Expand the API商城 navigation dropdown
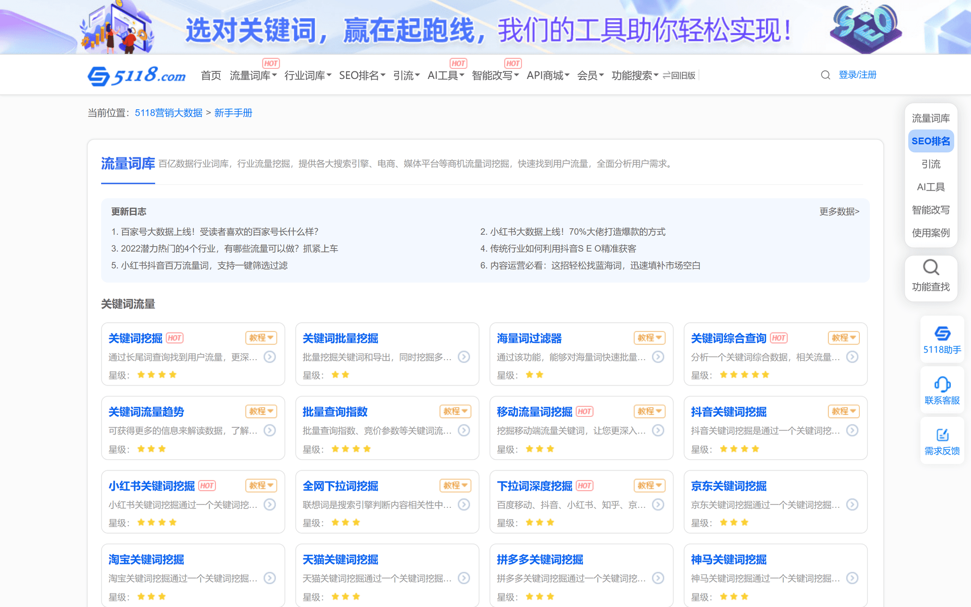This screenshot has width=971, height=607. click(548, 75)
